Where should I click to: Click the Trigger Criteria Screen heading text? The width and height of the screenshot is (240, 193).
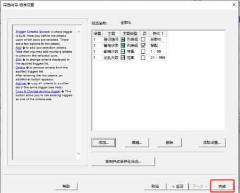coord(33,32)
